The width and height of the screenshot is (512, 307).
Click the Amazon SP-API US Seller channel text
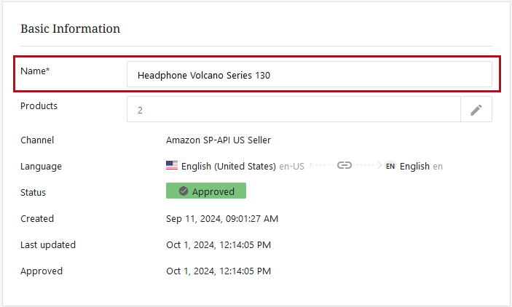click(x=218, y=140)
